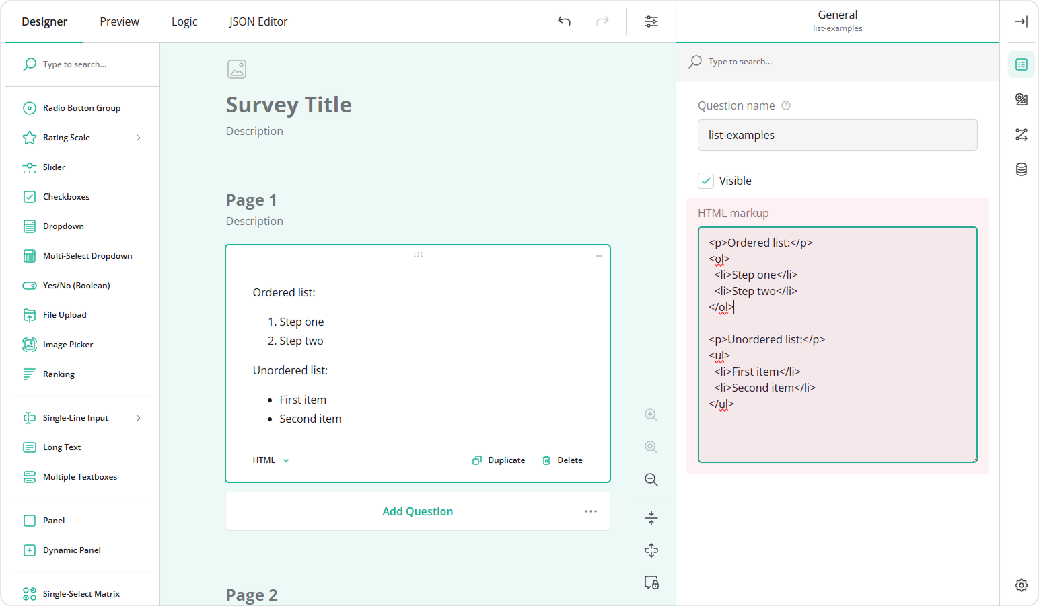This screenshot has width=1039, height=606.
Task: Open the JSON Editor tab
Action: pos(258,21)
